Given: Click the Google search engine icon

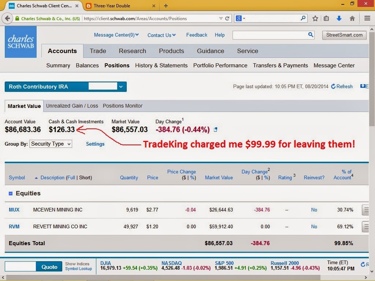Looking at the screenshot, I should 238,18.
